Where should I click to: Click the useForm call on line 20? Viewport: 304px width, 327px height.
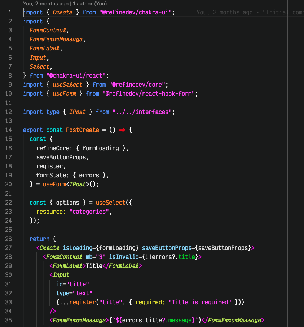tap(54, 184)
